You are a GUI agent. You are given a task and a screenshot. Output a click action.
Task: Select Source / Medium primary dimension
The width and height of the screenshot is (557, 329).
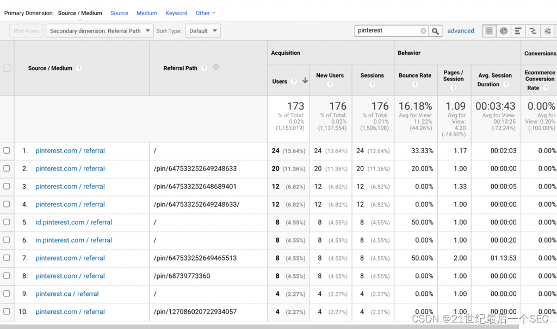pyautogui.click(x=80, y=13)
